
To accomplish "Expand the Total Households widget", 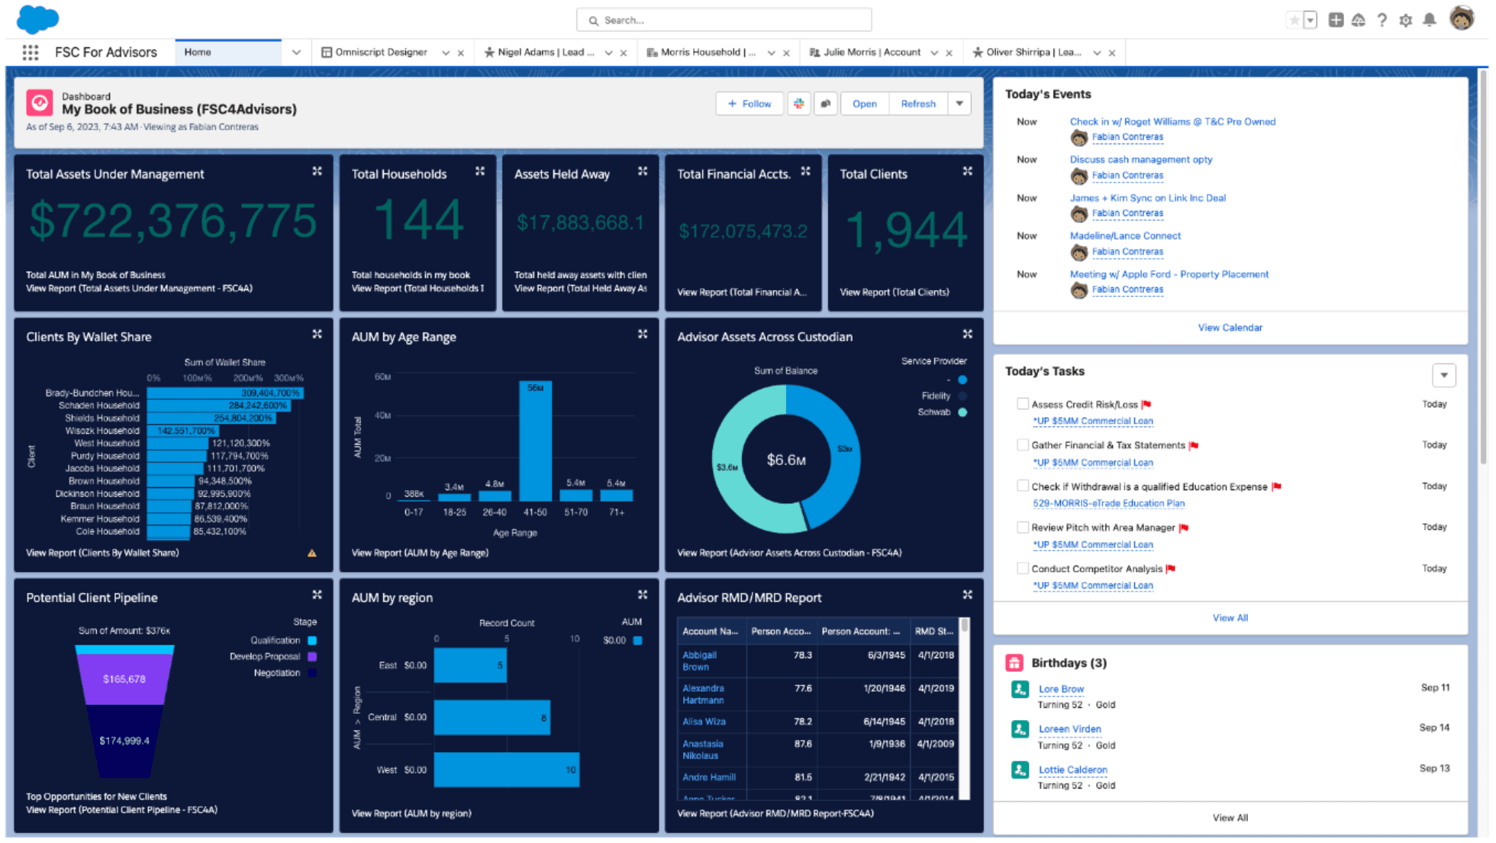I will point(480,172).
